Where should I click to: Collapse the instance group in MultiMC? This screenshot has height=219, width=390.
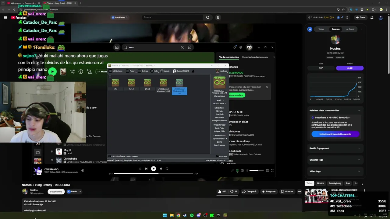110,77
